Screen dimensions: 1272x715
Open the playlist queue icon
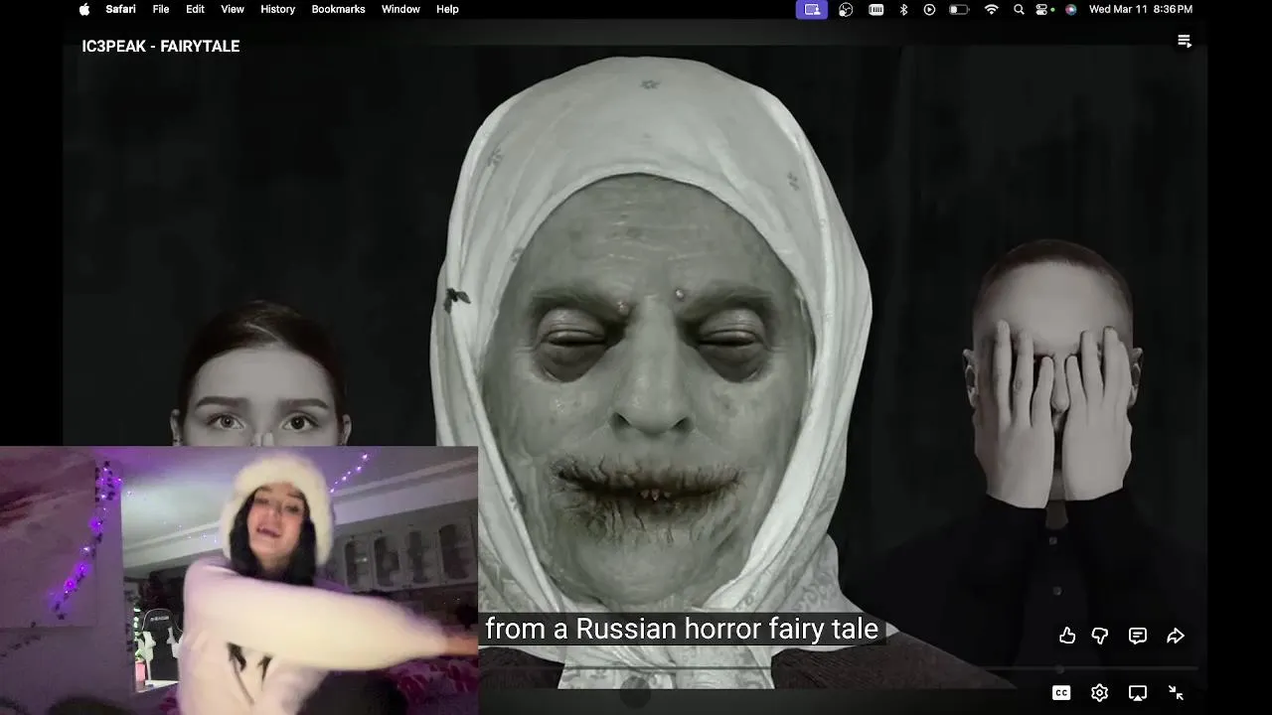pyautogui.click(x=1185, y=41)
